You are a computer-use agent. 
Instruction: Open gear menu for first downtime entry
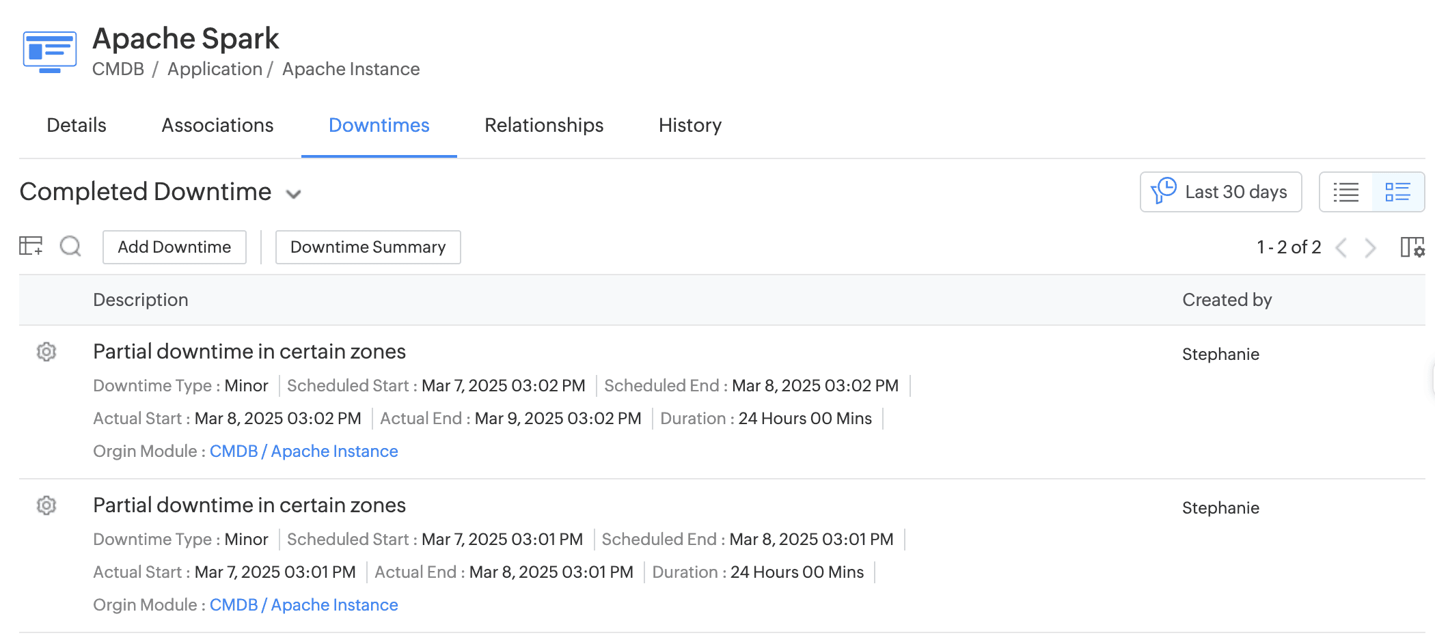(x=46, y=352)
